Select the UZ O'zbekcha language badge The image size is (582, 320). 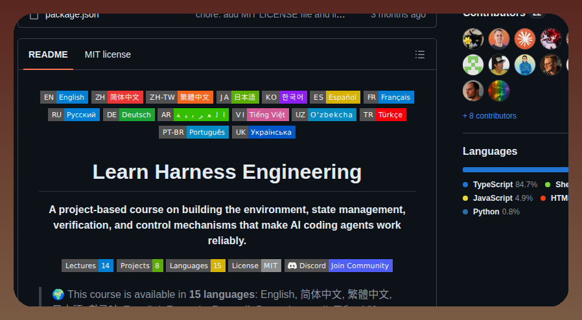point(324,115)
